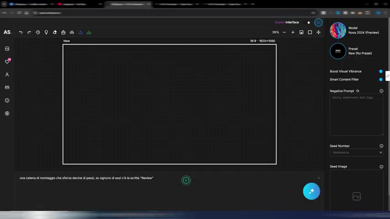Click the undo arrow icon
The image size is (390, 219).
[21, 32]
